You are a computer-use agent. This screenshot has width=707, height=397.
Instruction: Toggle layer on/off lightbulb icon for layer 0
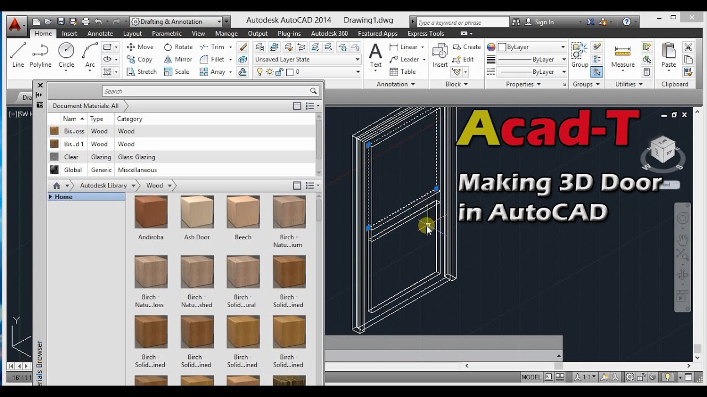(x=260, y=72)
